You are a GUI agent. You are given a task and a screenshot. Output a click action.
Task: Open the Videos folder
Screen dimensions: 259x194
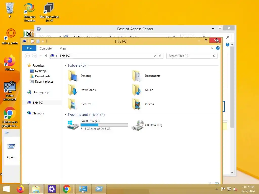pos(143,104)
